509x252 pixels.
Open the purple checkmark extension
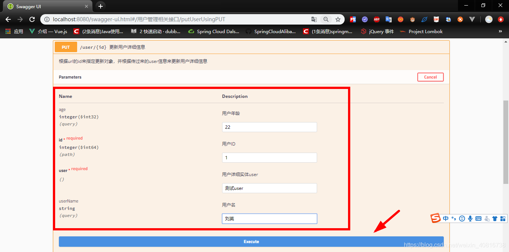coord(365,19)
